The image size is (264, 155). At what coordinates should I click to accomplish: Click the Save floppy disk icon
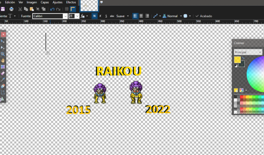point(3,9)
